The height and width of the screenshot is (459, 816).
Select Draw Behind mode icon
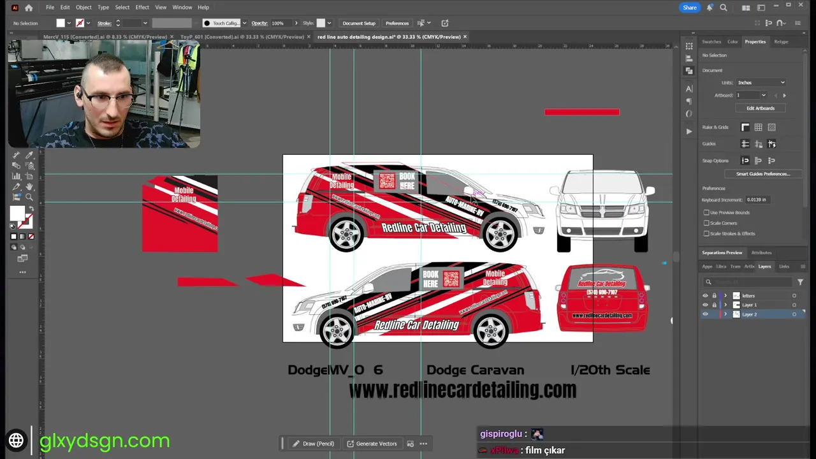22,247
